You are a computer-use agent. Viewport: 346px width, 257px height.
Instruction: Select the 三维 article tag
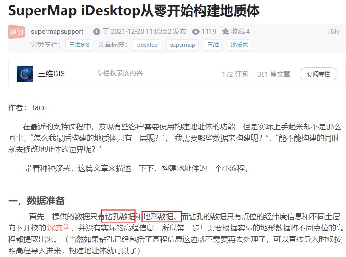(x=213, y=45)
